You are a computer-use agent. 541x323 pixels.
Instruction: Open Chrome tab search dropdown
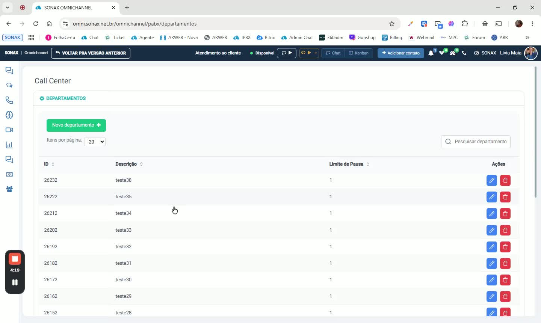pos(8,8)
